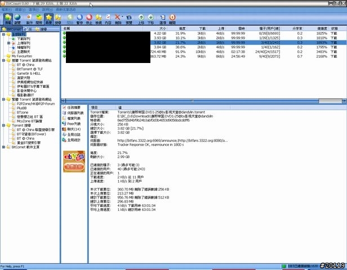Image resolution: width=347 pixels, height=270 pixels.
Task: Open the 傳輸 (Transfer) toolbar view
Action: pyautogui.click(x=8, y=19)
